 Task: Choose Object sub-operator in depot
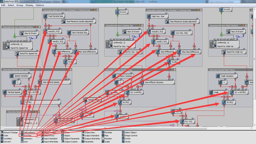tap(66, 136)
